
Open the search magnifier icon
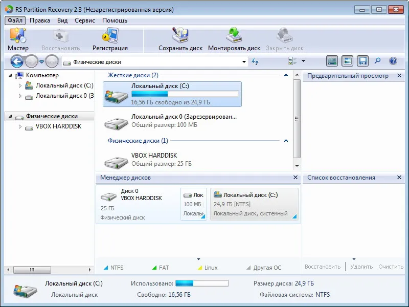click(377, 61)
